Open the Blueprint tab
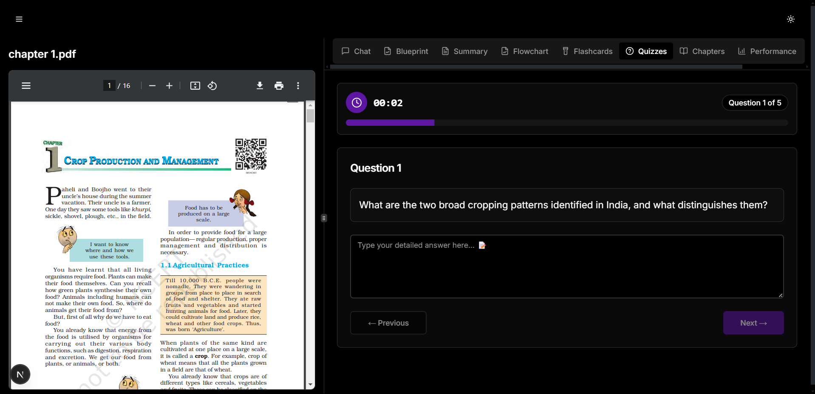This screenshot has width=815, height=394. (x=406, y=51)
